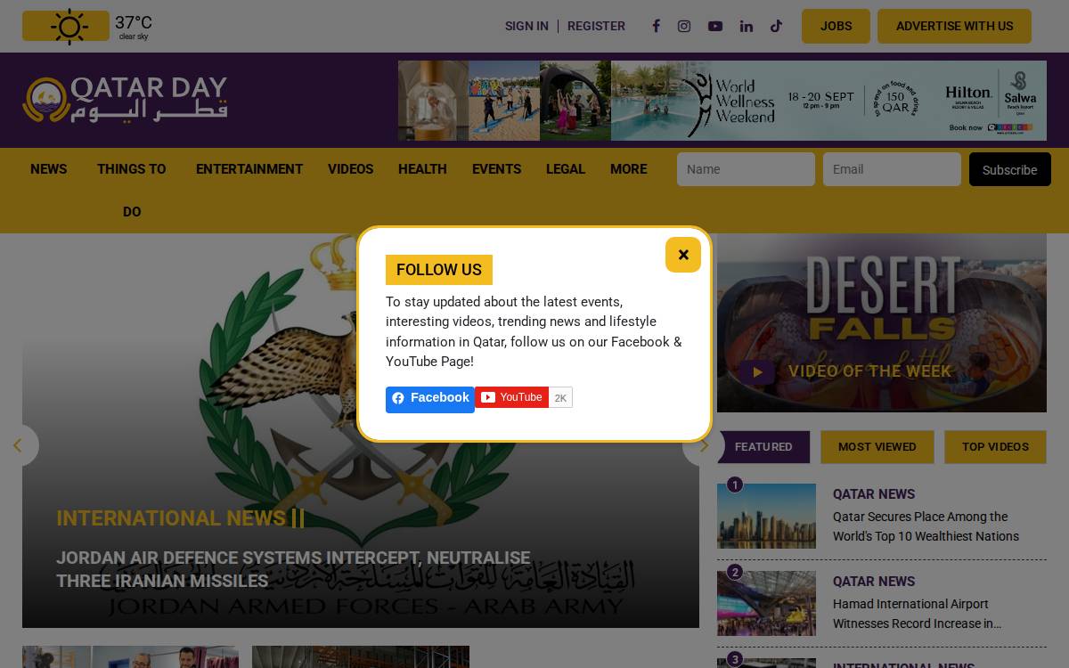Play the Video of the Week

coord(756,371)
